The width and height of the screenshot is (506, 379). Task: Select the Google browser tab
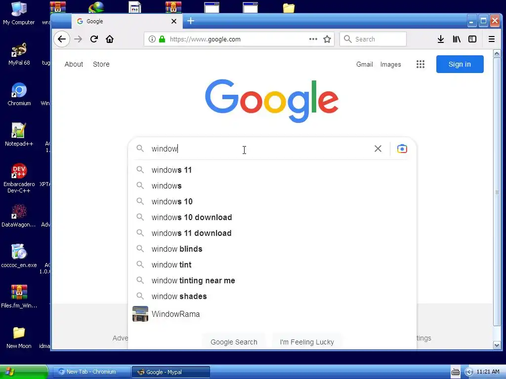point(126,21)
